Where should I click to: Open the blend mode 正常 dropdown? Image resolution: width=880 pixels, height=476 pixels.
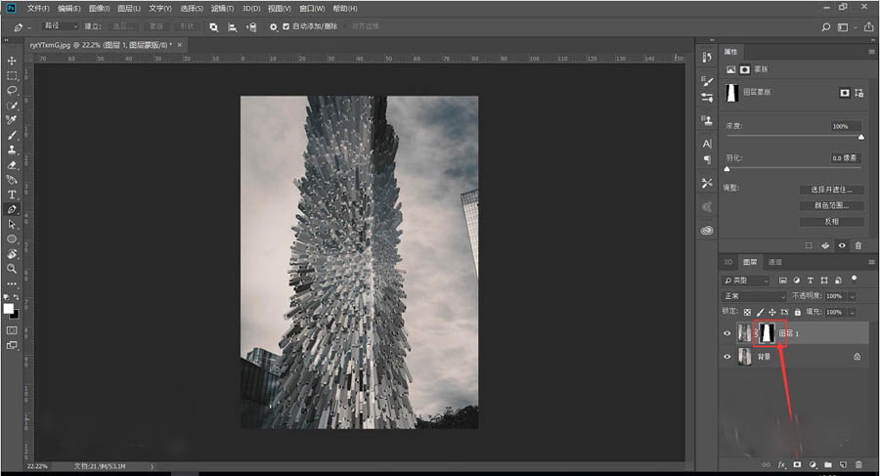point(754,295)
